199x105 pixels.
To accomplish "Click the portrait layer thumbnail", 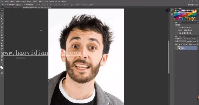I will pyautogui.click(x=179, y=48).
